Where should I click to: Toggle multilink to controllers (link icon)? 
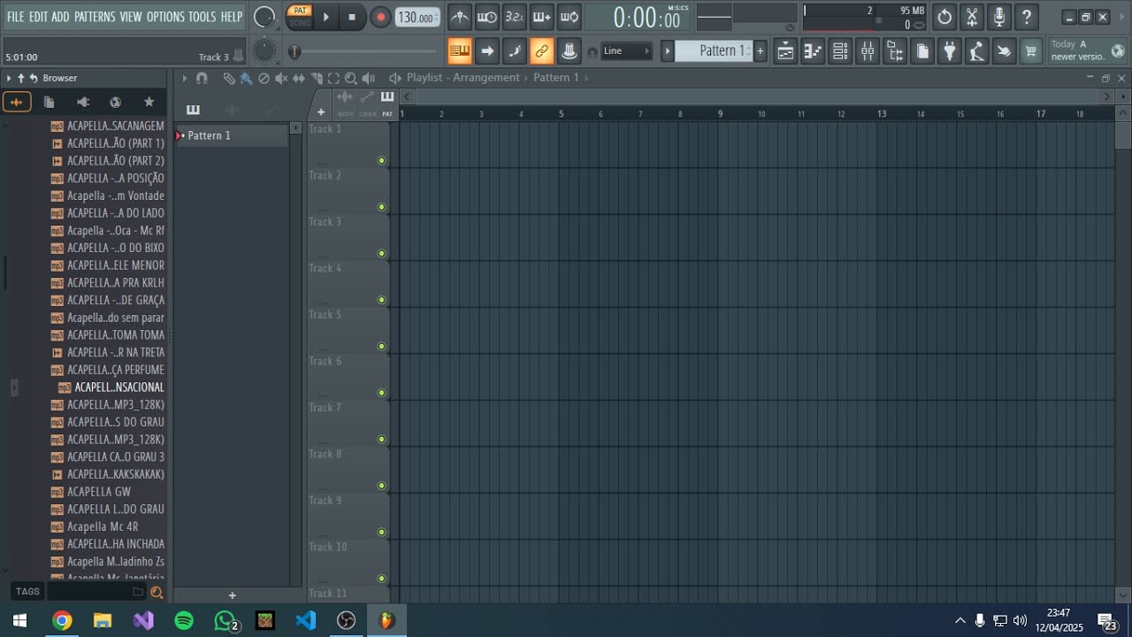pos(542,51)
